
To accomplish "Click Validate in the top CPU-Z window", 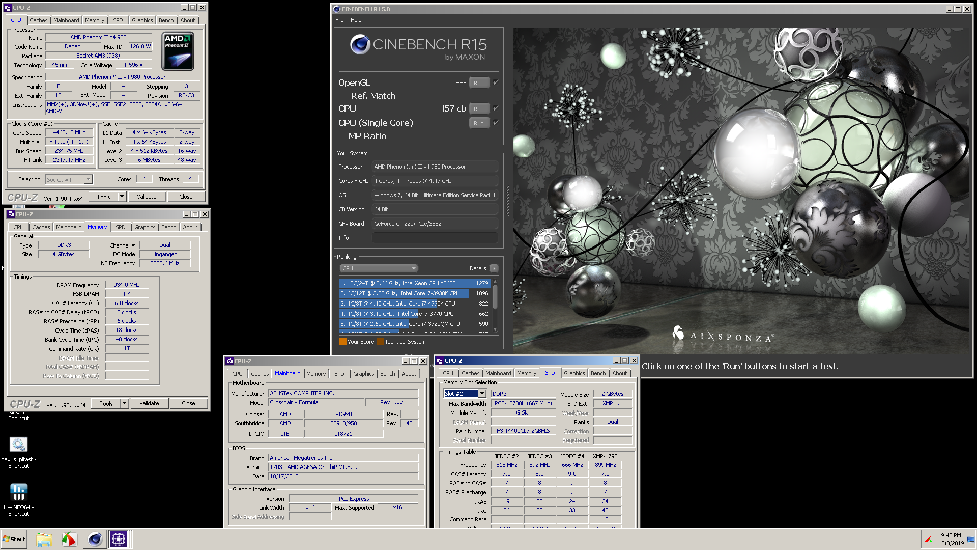I will pos(147,197).
